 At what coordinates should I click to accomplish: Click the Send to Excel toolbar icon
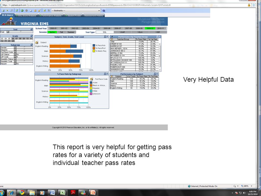point(7,11)
